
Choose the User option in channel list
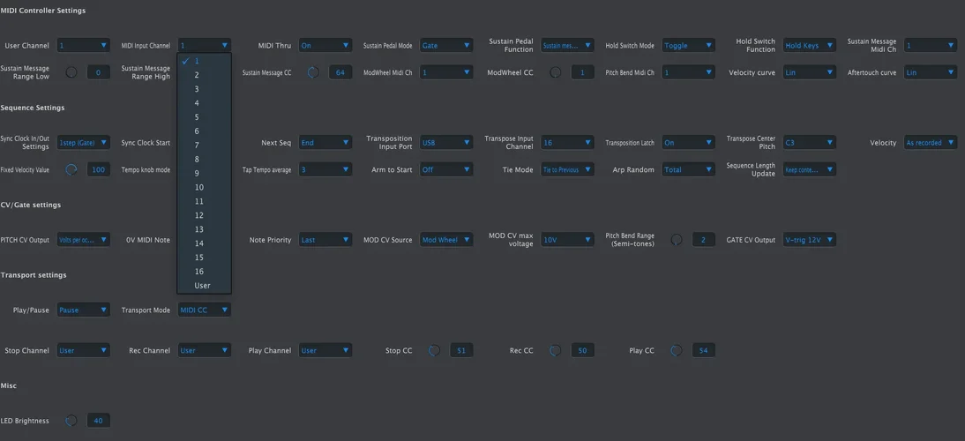coord(205,286)
